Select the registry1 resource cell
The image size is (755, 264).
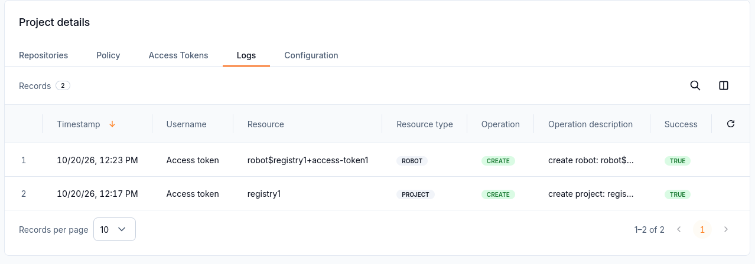point(264,194)
